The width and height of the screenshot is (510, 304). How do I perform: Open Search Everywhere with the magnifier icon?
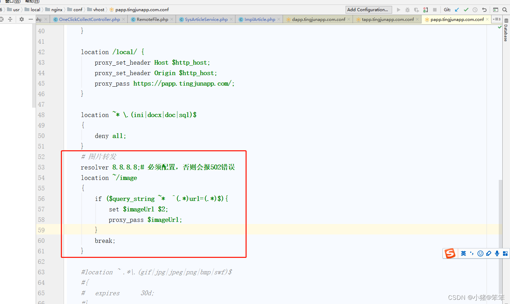[x=505, y=10]
